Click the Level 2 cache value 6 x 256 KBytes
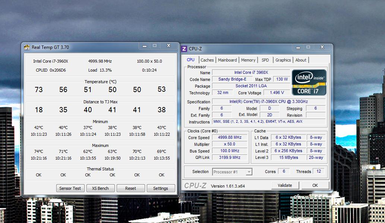This screenshot has height=223, width=385. [x=288, y=151]
